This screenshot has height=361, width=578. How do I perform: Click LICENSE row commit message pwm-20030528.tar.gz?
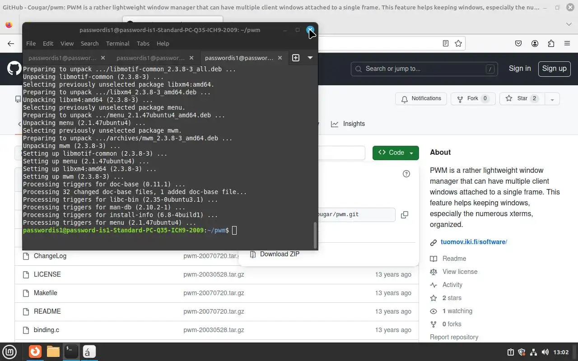[214, 274]
